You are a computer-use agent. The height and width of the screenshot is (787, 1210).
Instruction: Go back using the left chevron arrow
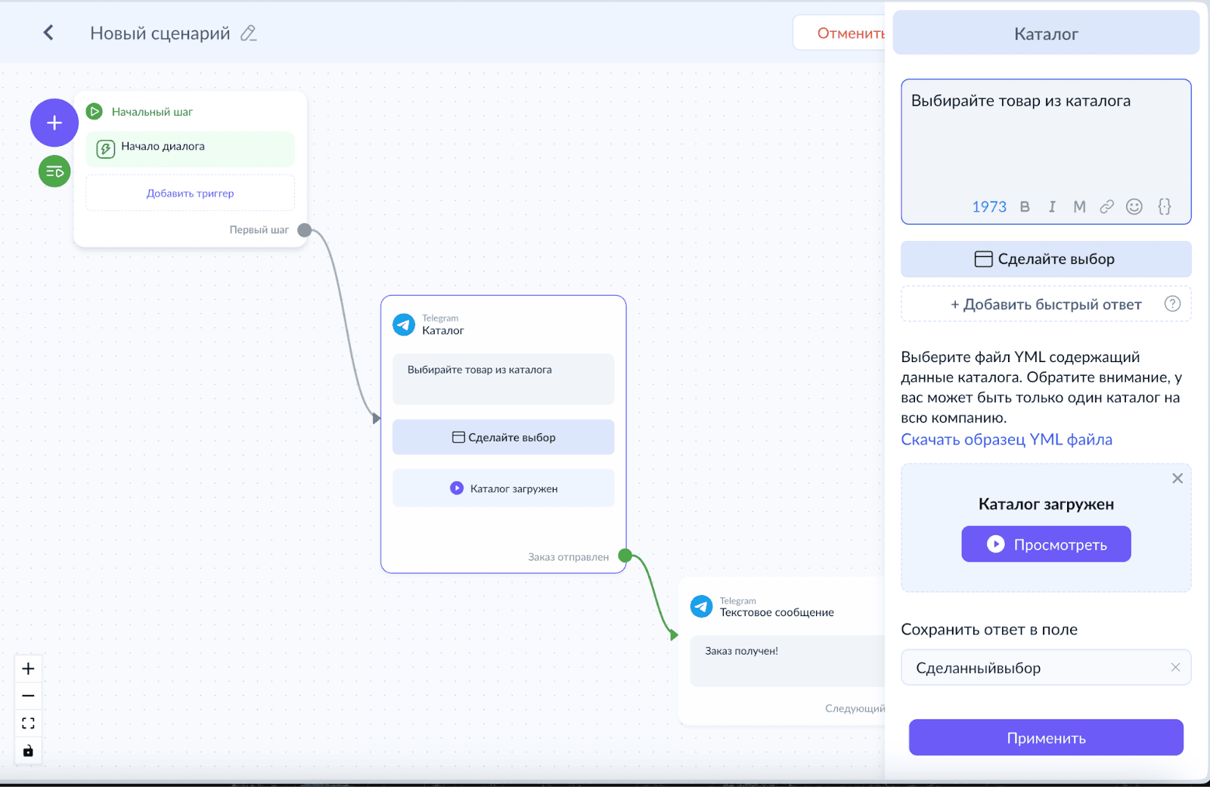coord(48,33)
